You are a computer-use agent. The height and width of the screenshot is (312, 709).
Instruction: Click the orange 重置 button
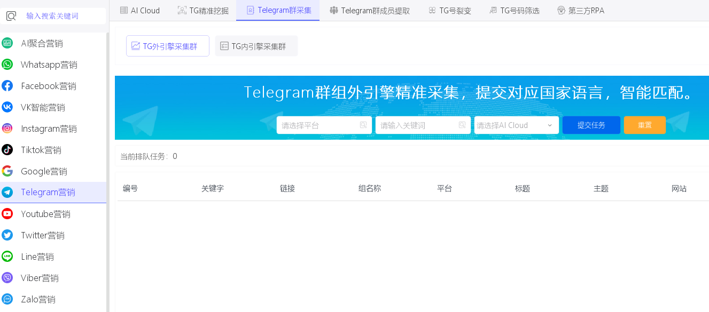point(645,125)
